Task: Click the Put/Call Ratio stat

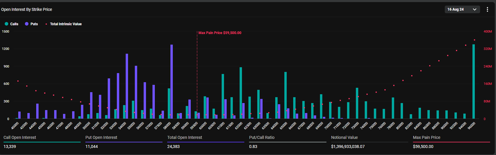Action: (262, 137)
